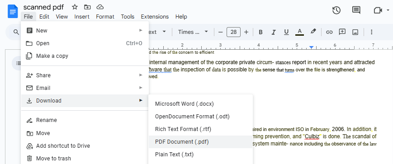
Task: Click the scanned pdf document title
Action: coord(43,7)
